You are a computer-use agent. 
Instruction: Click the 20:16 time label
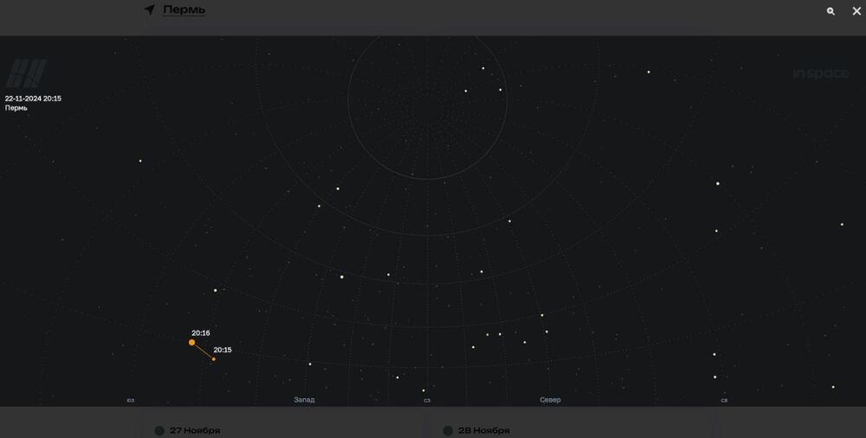(201, 333)
